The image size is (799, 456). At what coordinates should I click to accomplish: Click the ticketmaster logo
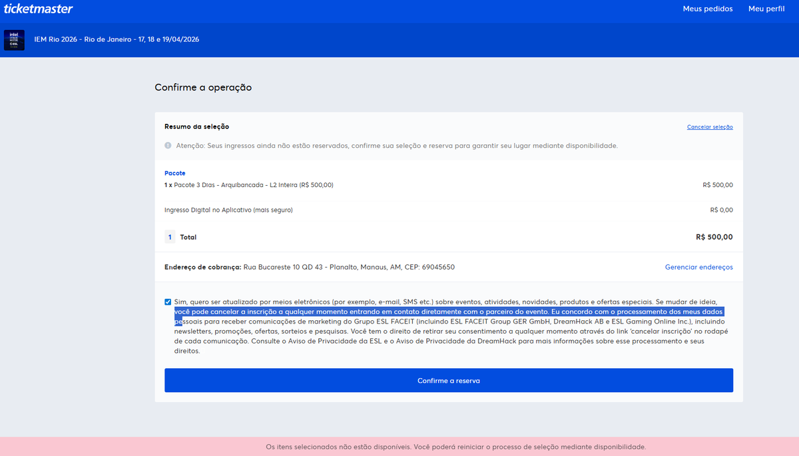point(38,9)
